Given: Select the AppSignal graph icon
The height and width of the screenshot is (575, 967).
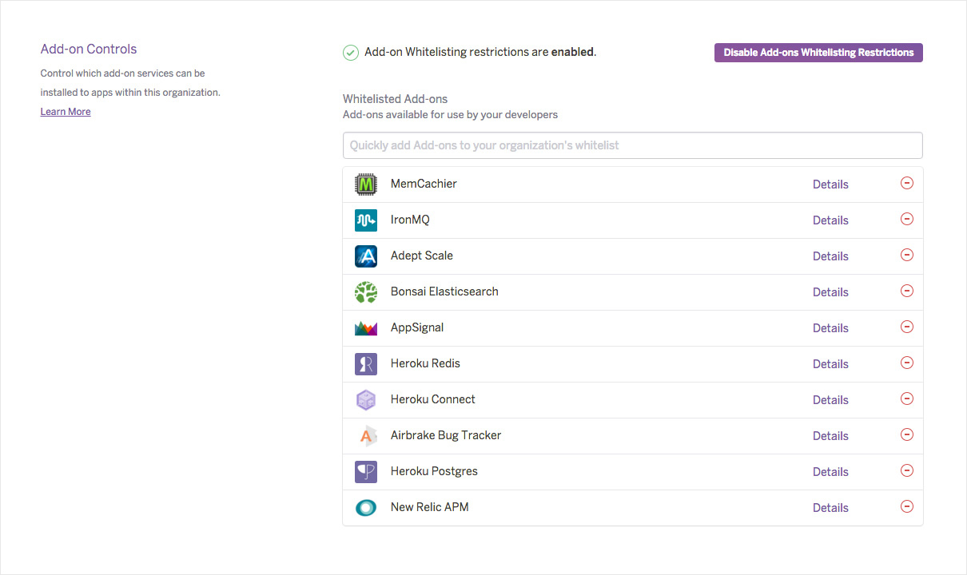Looking at the screenshot, I should [365, 327].
